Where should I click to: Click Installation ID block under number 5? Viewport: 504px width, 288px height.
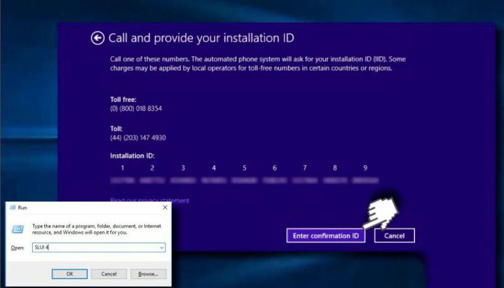[x=244, y=180]
